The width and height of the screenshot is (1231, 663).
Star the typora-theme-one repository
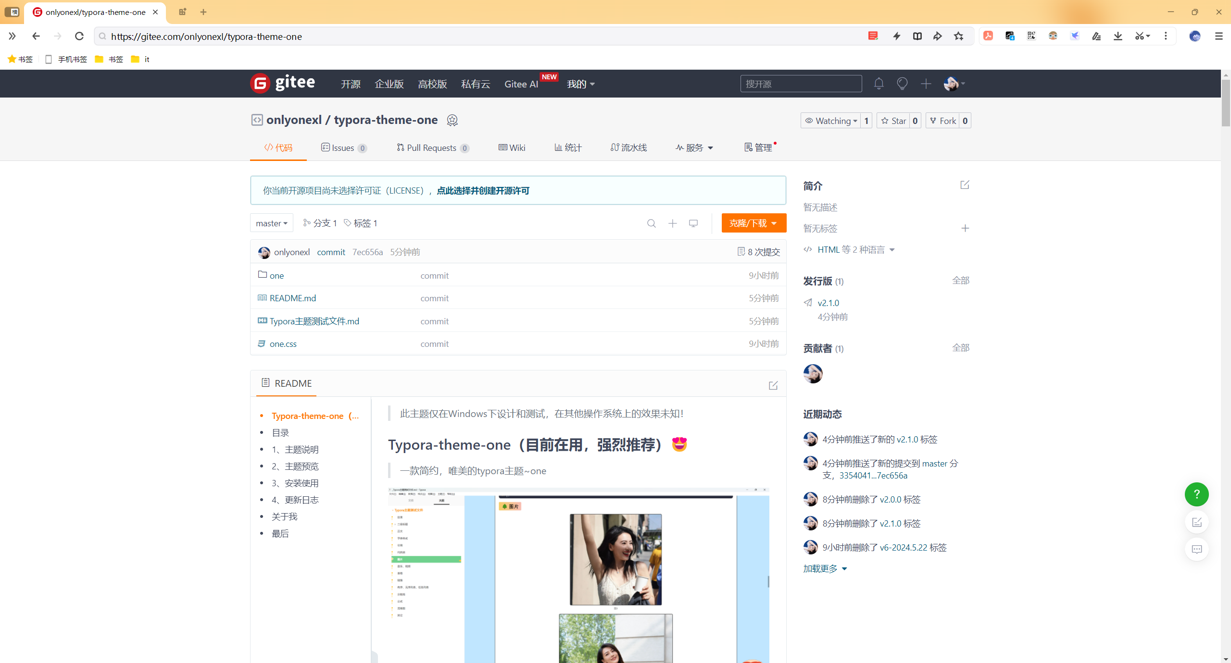point(893,121)
